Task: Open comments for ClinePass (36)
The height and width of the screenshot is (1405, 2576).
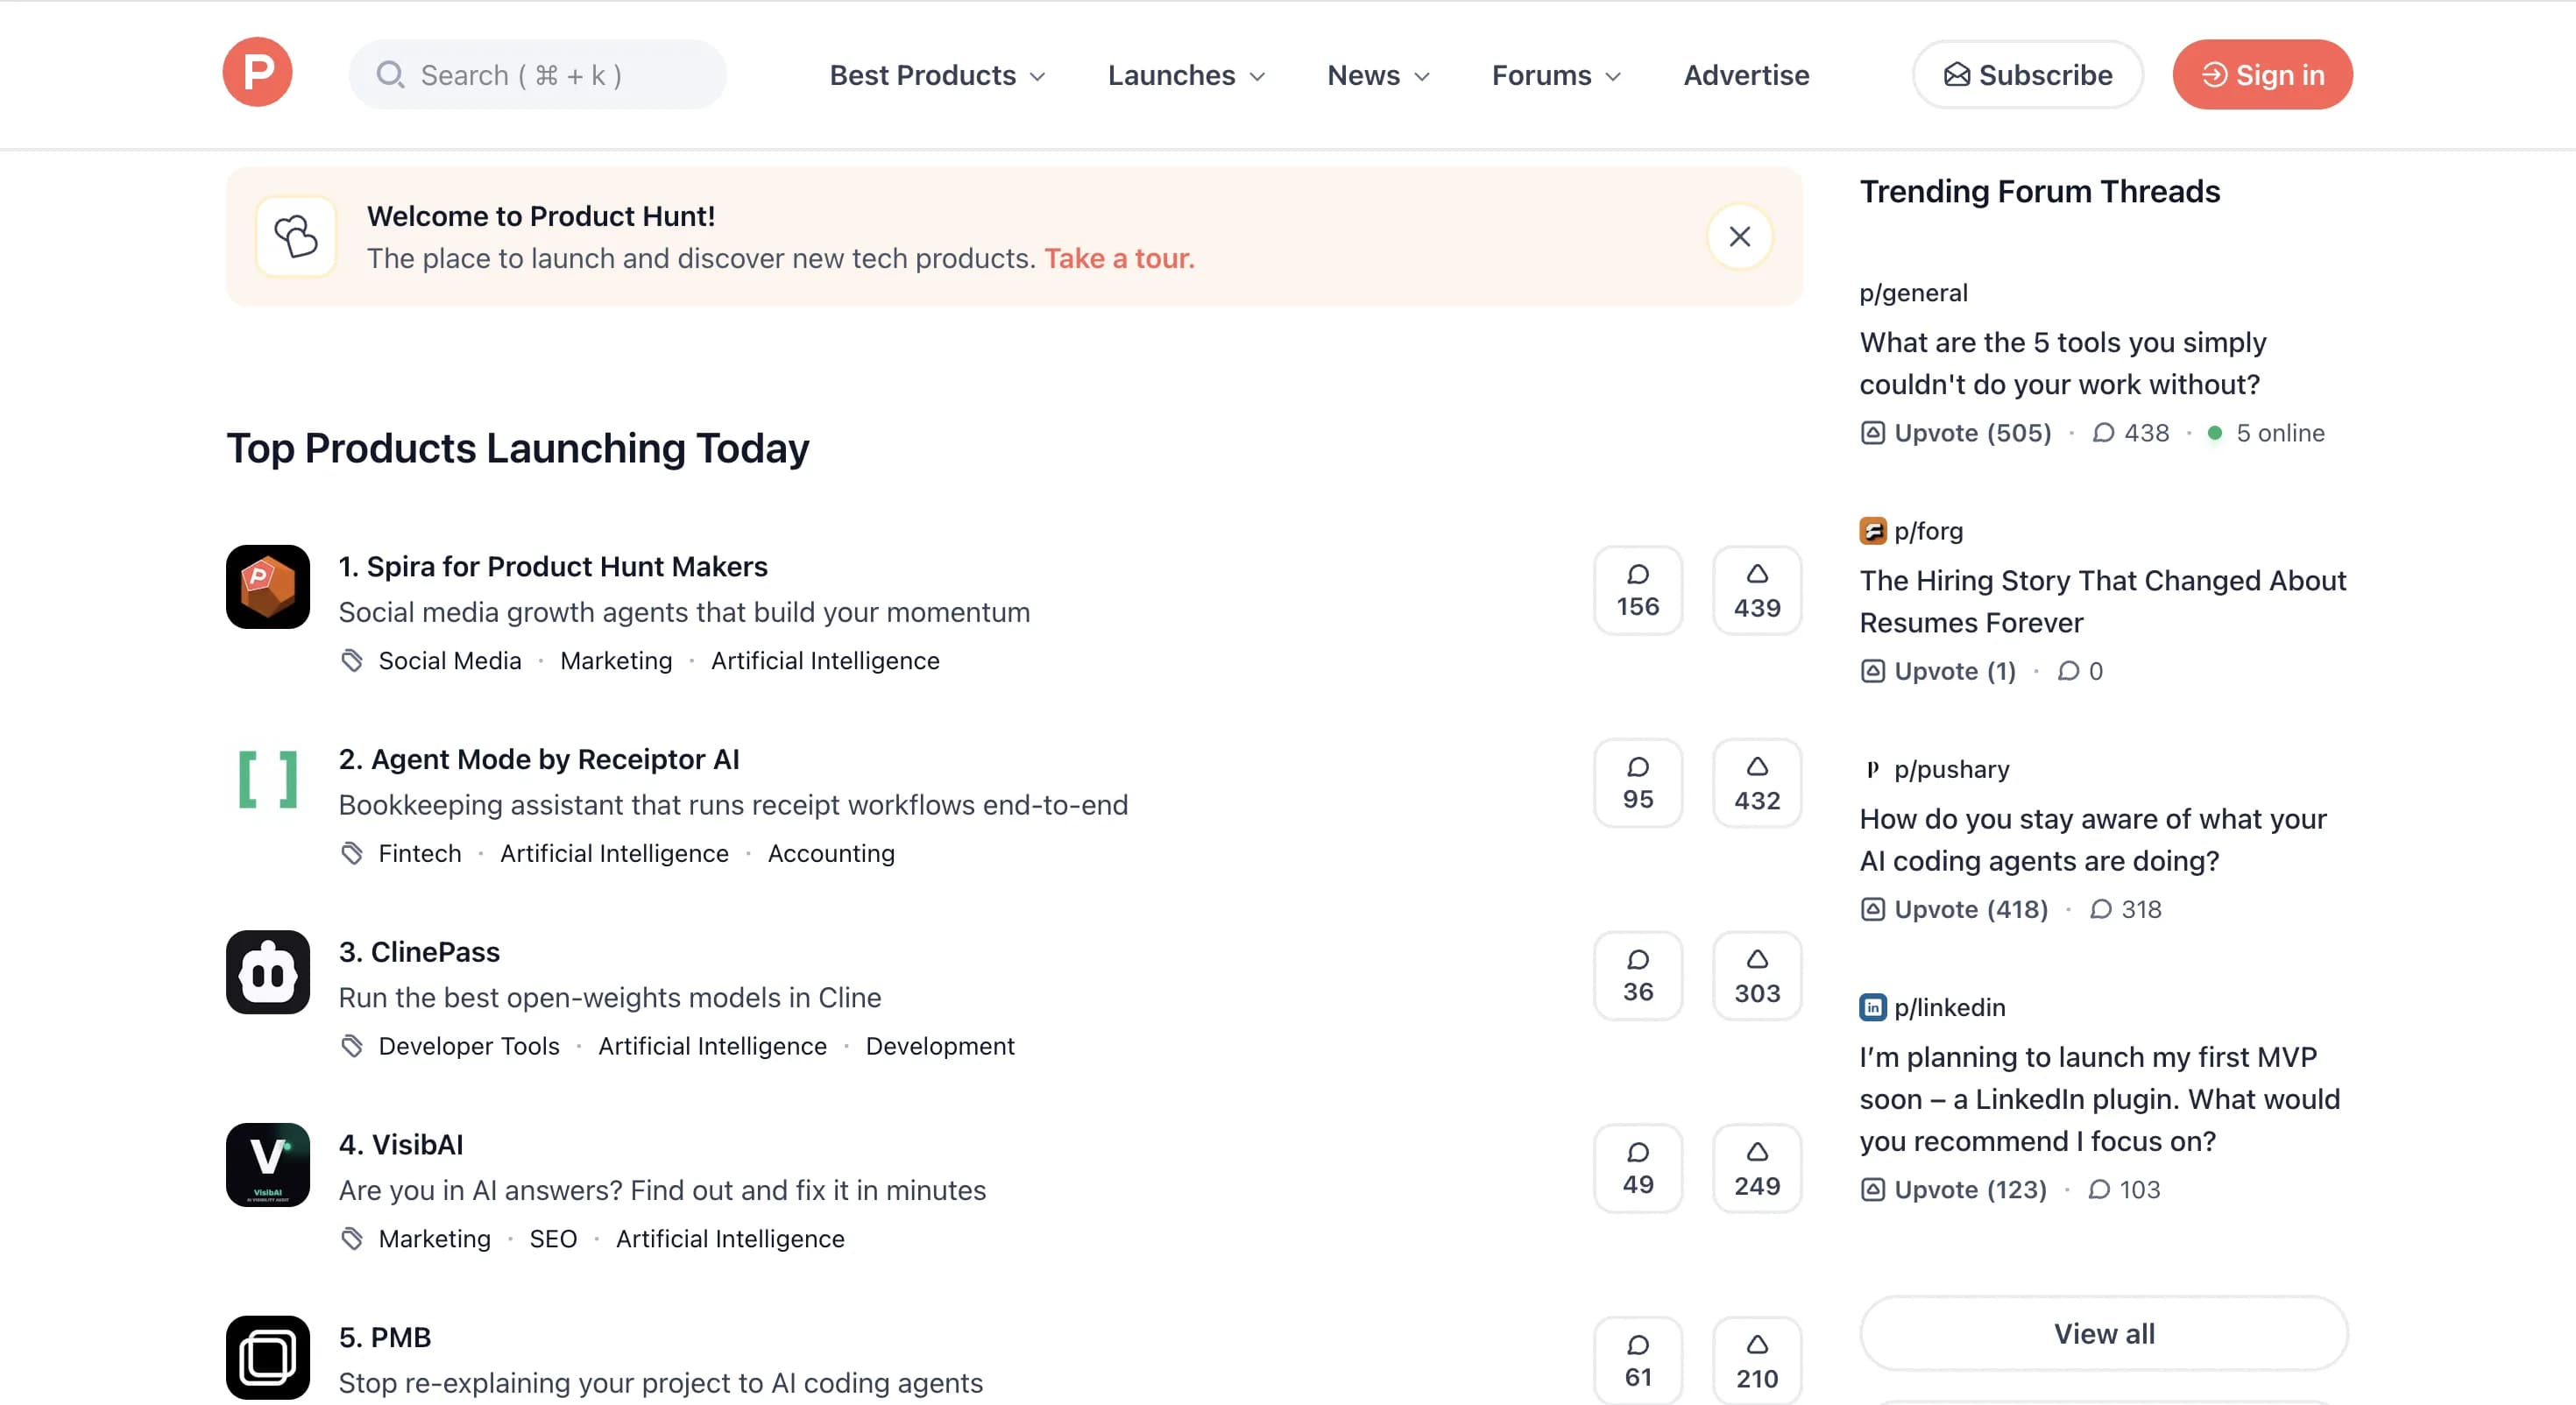Action: 1637,976
